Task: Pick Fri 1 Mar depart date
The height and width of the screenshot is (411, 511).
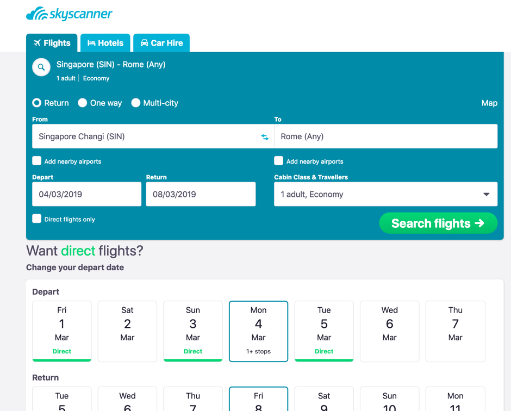Action: (62, 331)
